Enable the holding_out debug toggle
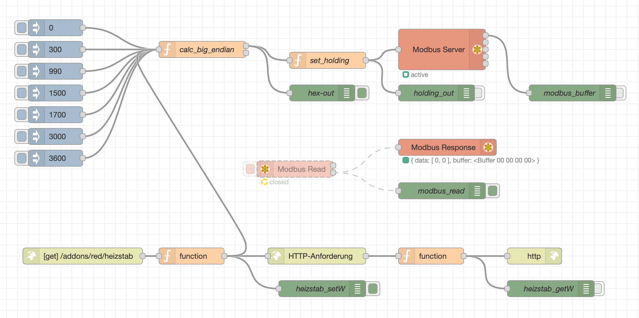The height and width of the screenshot is (318, 639). (478, 93)
